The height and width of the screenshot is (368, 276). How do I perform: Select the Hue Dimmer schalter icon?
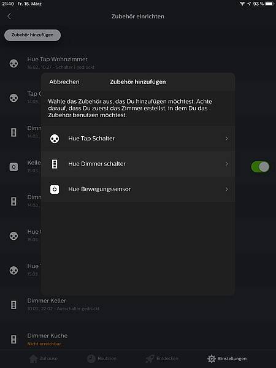pos(55,164)
